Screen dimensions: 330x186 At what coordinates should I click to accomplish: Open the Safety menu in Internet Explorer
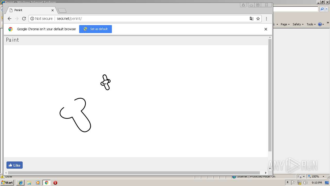point(298,24)
